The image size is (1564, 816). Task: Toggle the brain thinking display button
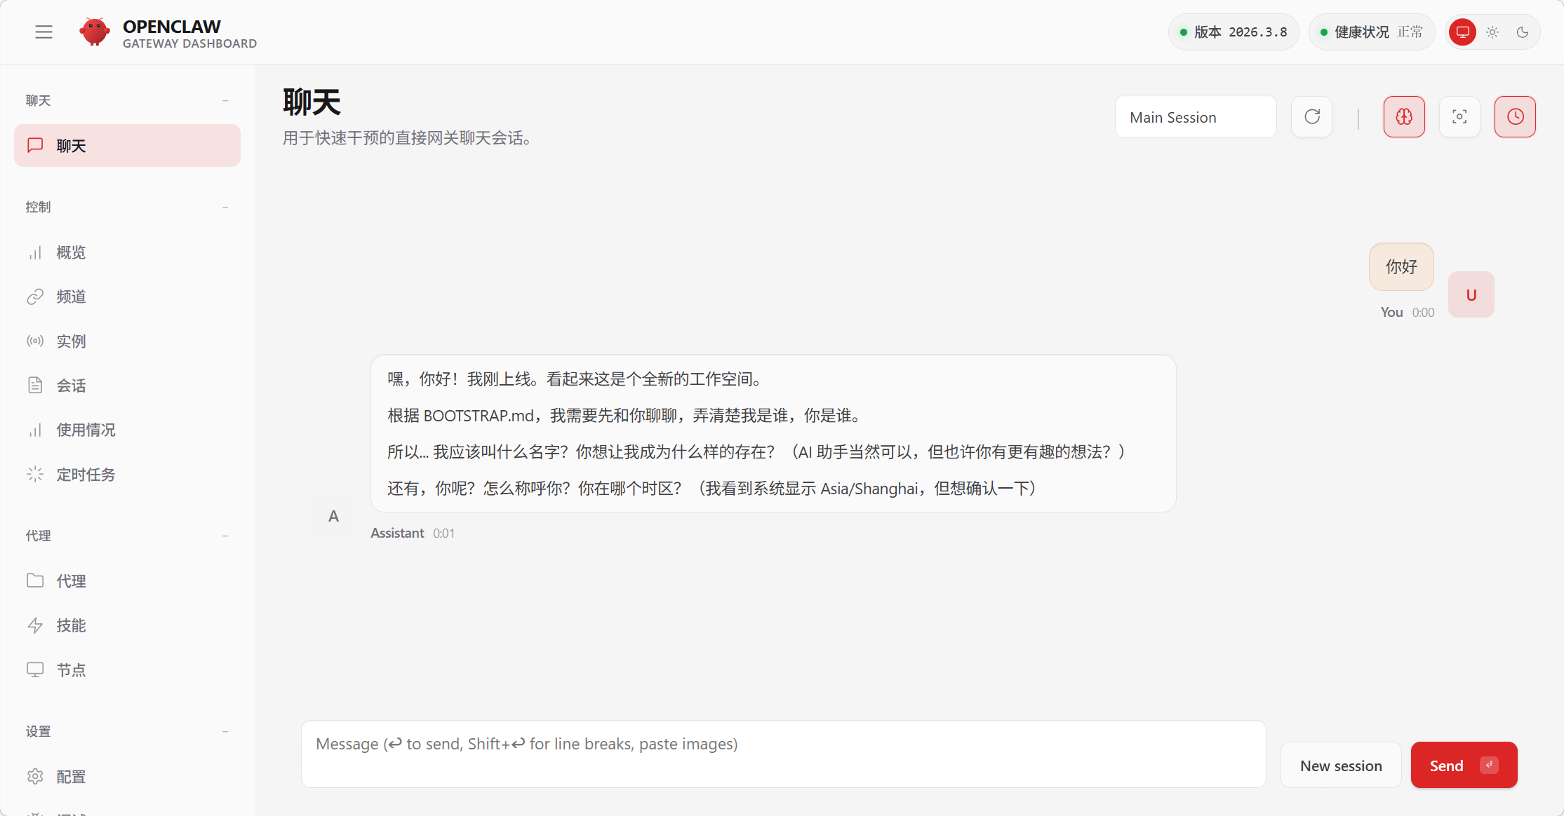1403,117
